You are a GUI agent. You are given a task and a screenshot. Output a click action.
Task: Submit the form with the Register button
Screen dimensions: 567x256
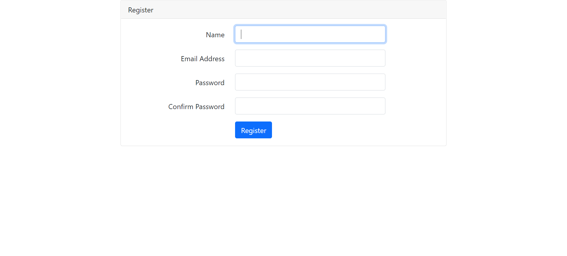253,130
